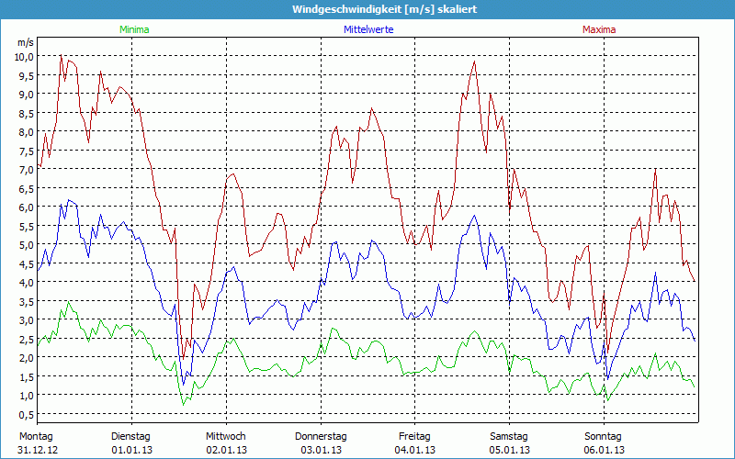The image size is (735, 459).
Task: Select the Dienstag day label
Action: pos(131,436)
